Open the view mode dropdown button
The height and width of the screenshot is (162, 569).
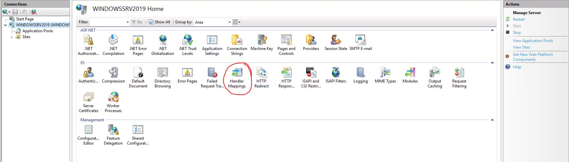[236, 22]
